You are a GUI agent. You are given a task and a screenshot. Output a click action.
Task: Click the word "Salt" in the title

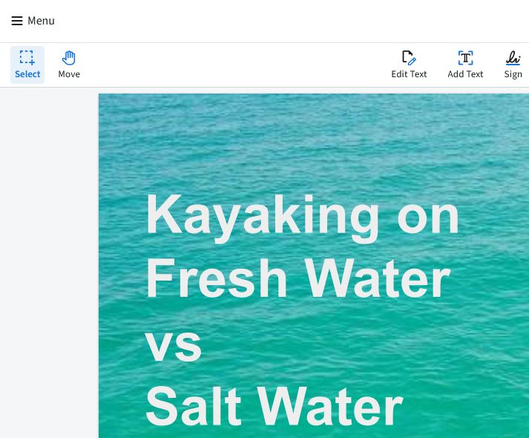tap(193, 407)
